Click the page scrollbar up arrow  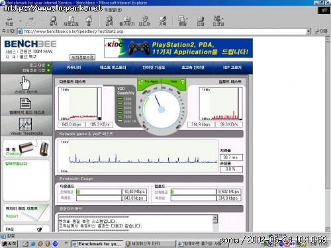point(328,39)
